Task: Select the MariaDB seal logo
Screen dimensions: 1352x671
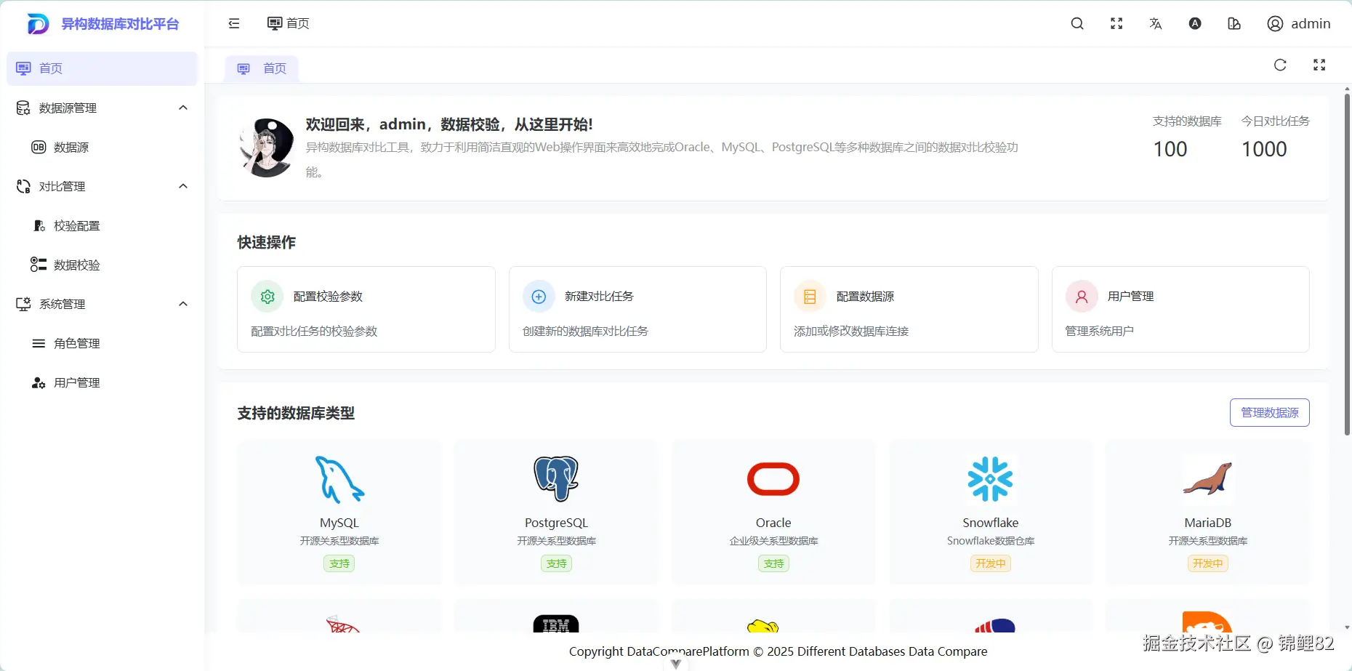Action: point(1207,480)
